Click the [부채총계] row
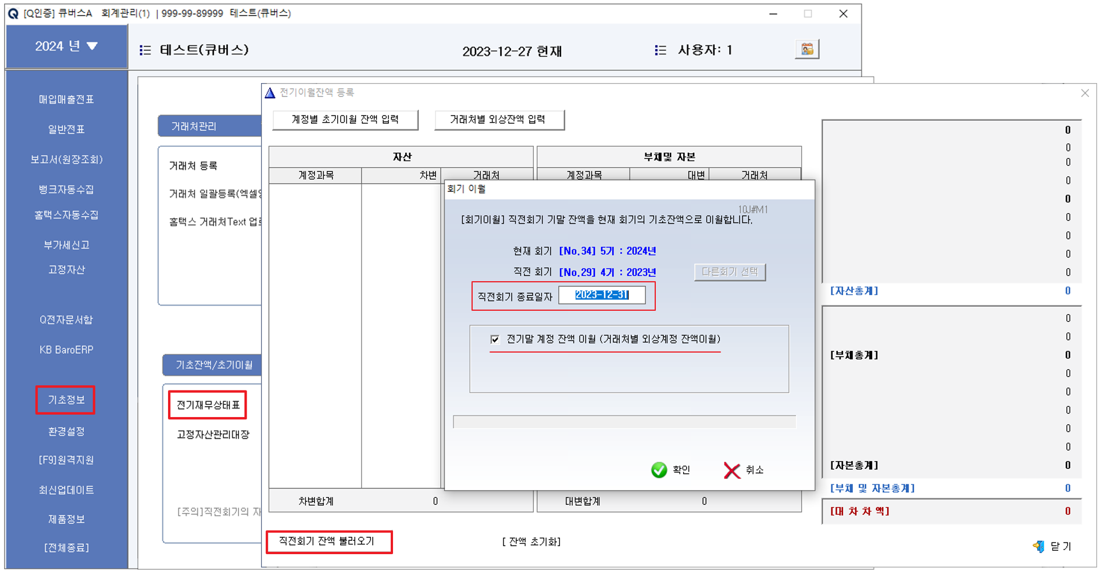Screen dimensions: 1100x571 click(x=951, y=355)
